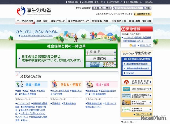170x124 pixels.
Task: Open 第15回 ILOアジア太平洋地域会議 banner
Action: (137, 103)
